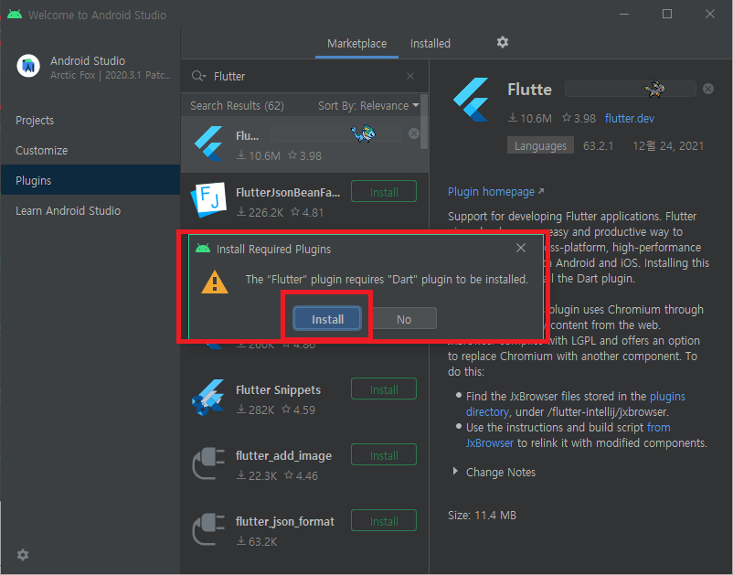Open the Plugin homepage link
Viewport: 733px width, 575px height.
coord(495,192)
